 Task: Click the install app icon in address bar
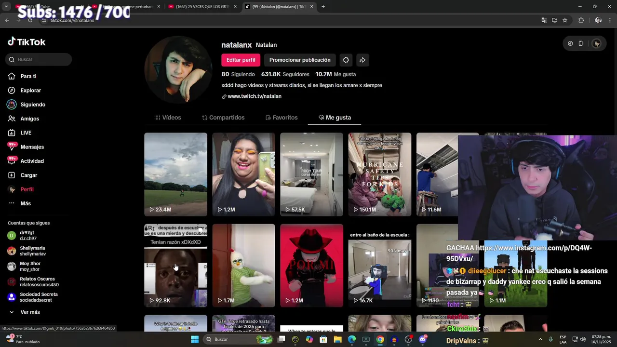554,20
